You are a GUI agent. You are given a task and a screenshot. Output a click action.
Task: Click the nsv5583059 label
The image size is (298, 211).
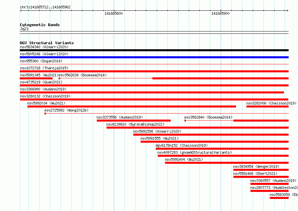tap(284, 195)
